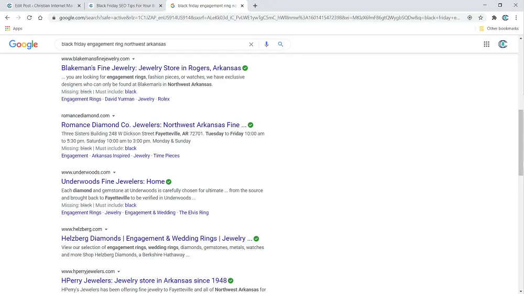Expand the hperryjewelers.com result arrow
Image resolution: width=524 pixels, height=294 pixels.
point(118,272)
